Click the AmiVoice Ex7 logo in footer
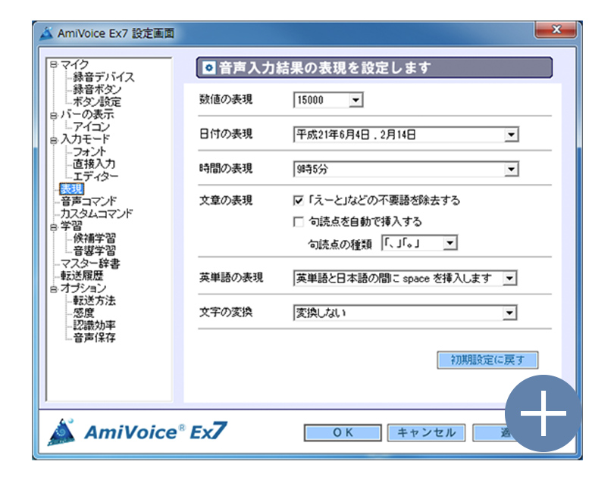The height and width of the screenshot is (477, 614). [x=137, y=432]
